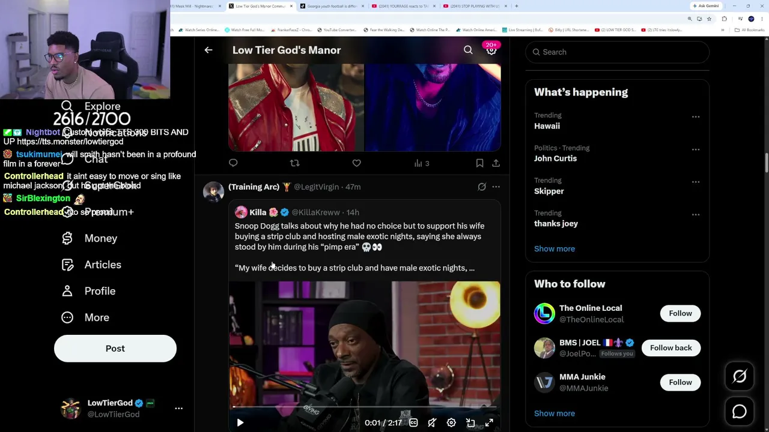This screenshot has width=769, height=432.
Task: Open more options for Skipper trend
Action: pyautogui.click(x=695, y=181)
